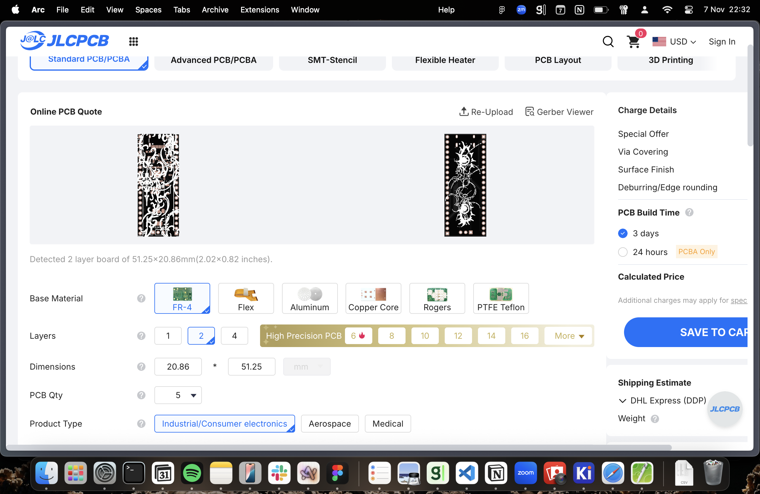Click the JLCPCB logo
Viewport: 760px width, 494px height.
(x=64, y=41)
